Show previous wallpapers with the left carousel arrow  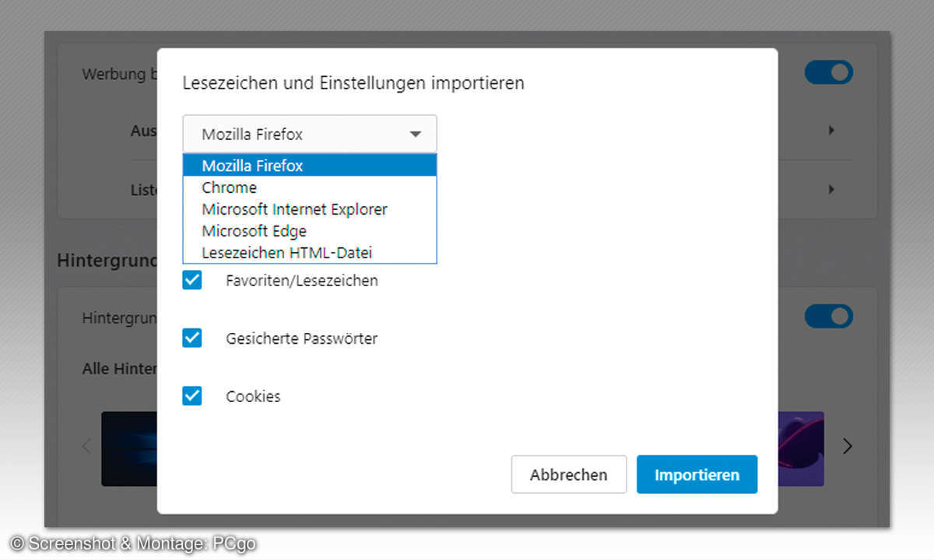[86, 446]
